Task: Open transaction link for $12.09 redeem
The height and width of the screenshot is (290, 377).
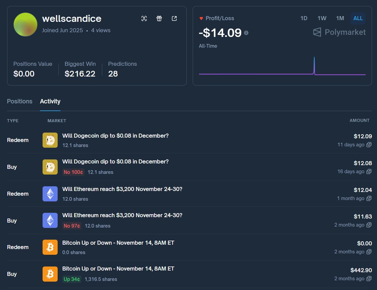Action: [369, 145]
